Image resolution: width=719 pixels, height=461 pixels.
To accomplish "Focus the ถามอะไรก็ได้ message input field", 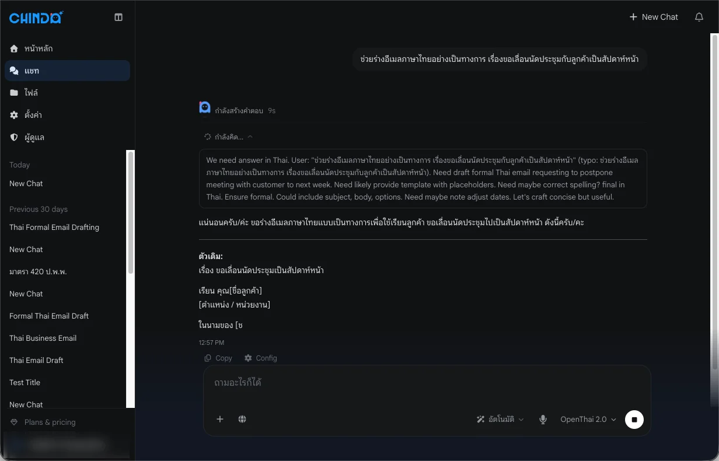I will (427, 383).
